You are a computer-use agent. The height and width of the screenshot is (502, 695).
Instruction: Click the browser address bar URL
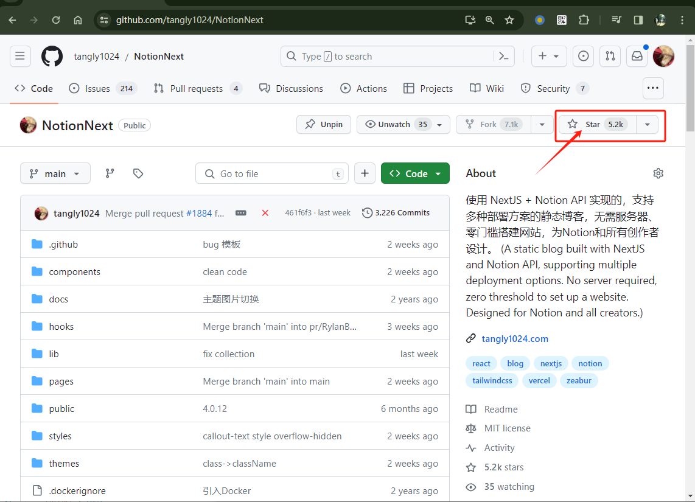point(190,20)
